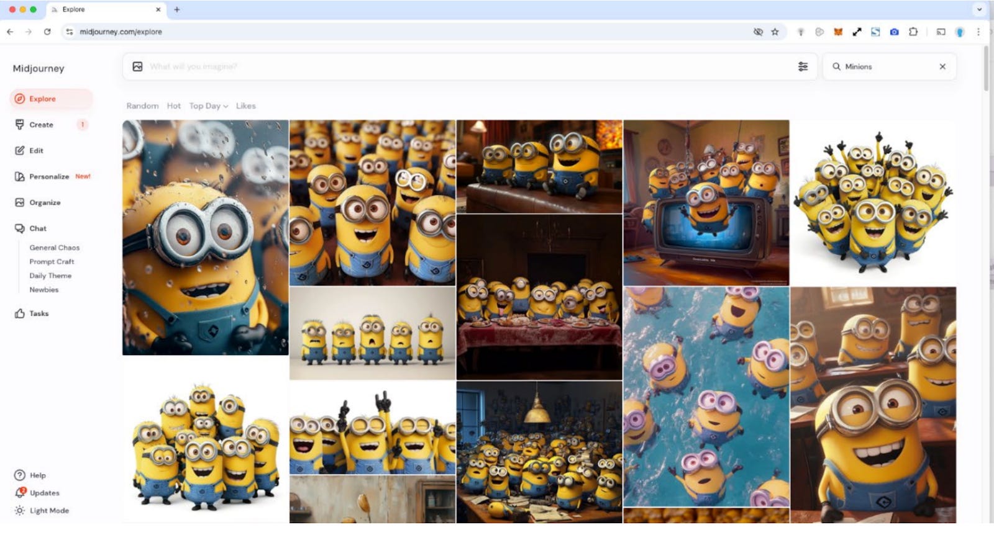Screen dimensions: 994x535
Task: Open Daily Theme chat room
Action: [x=50, y=276]
